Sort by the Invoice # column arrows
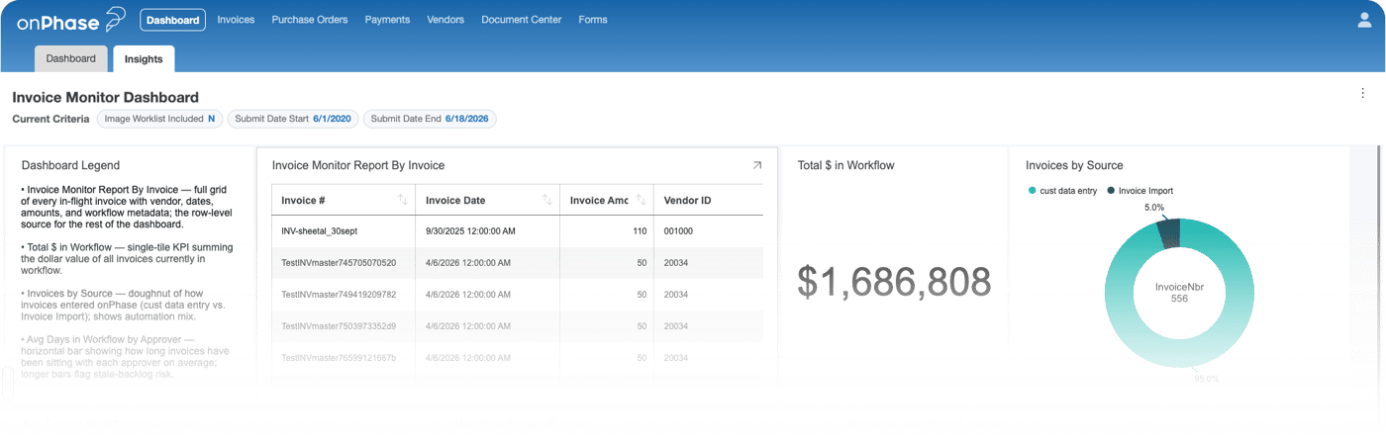This screenshot has height=446, width=1386. click(403, 200)
